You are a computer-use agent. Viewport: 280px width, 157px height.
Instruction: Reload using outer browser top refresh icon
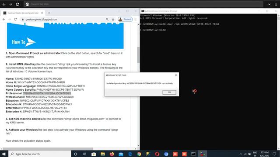click(17, 4)
